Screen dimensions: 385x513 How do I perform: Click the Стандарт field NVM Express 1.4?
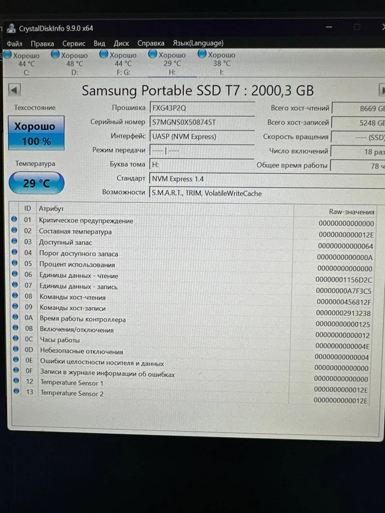point(267,179)
